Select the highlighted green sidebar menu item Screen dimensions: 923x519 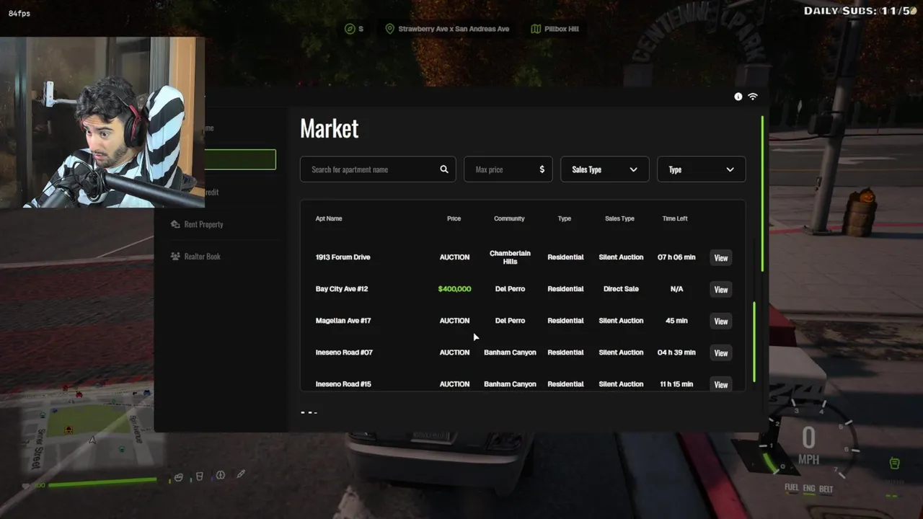point(239,160)
